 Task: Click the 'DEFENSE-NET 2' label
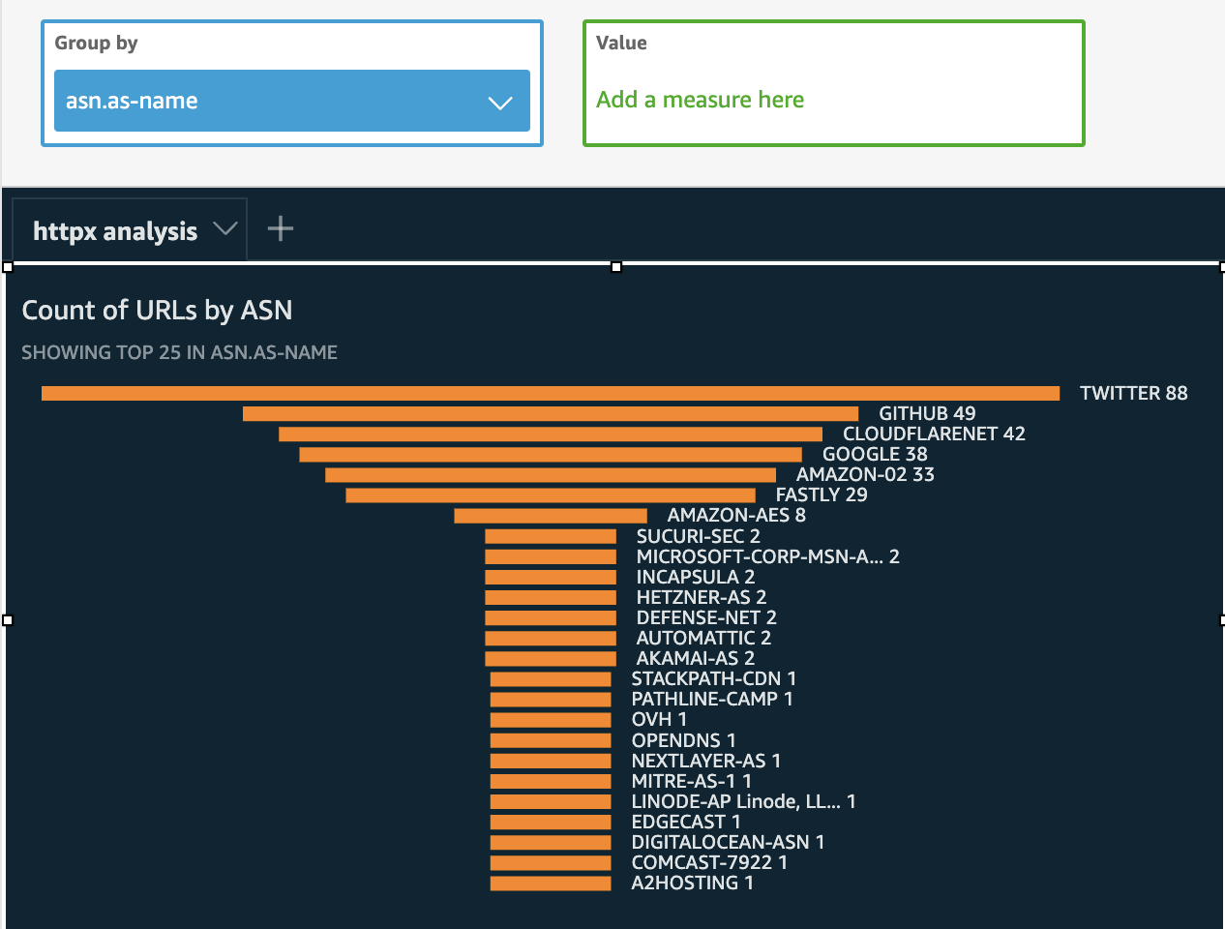click(706, 617)
